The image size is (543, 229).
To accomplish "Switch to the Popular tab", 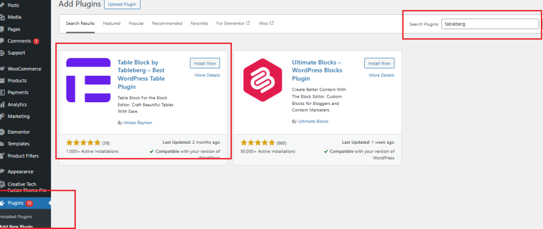I will coord(136,23).
